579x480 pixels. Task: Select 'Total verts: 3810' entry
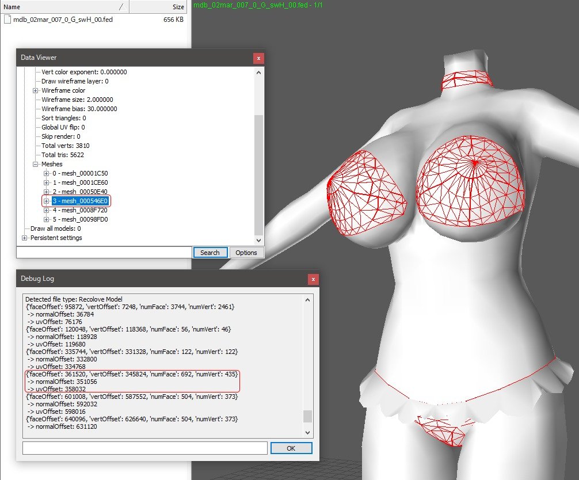pyautogui.click(x=66, y=146)
